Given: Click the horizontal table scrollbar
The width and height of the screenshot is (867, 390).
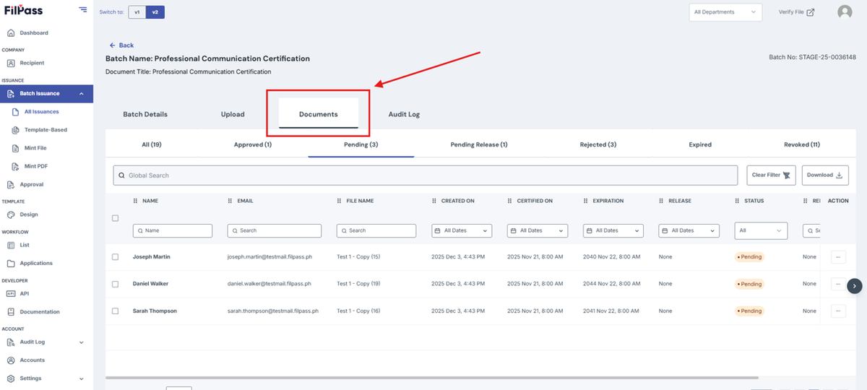Looking at the screenshot, I should (x=432, y=378).
